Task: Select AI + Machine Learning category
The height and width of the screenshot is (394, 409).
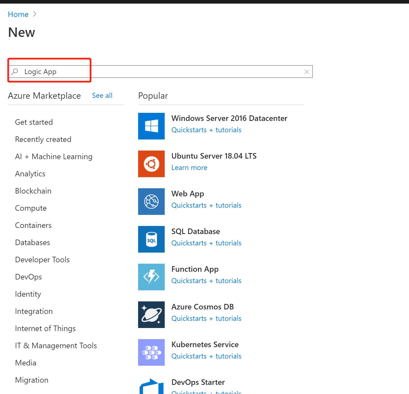Action: click(54, 157)
